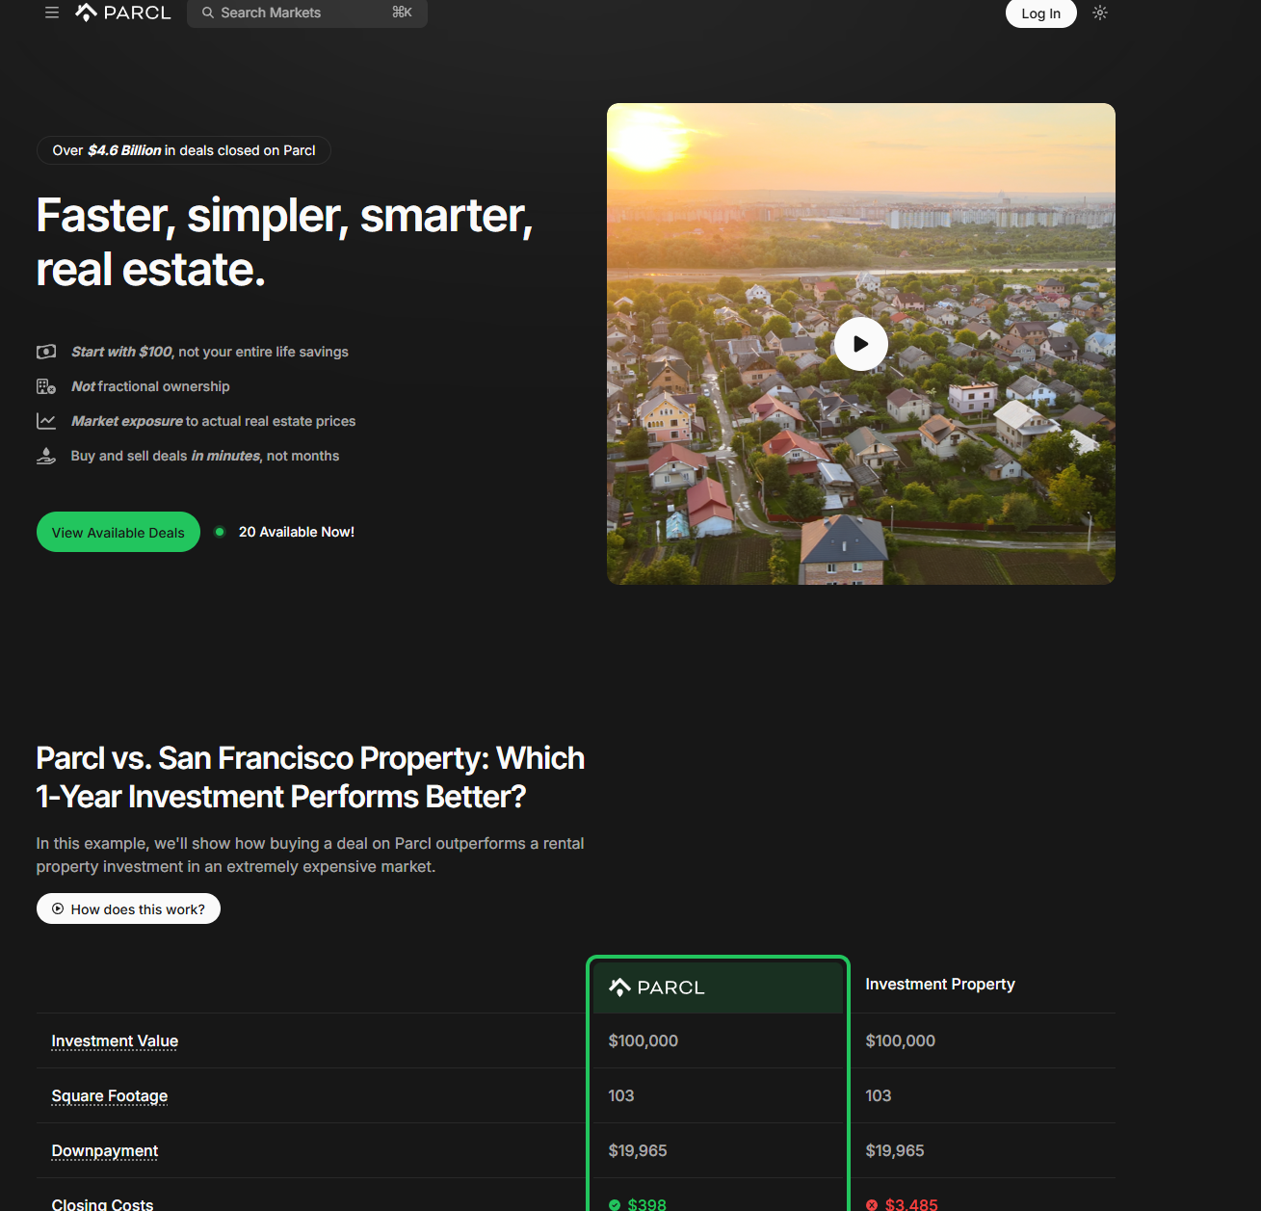The image size is (1261, 1211).
Task: Click Parcl column's $19,965 downpayment
Action: click(638, 1150)
